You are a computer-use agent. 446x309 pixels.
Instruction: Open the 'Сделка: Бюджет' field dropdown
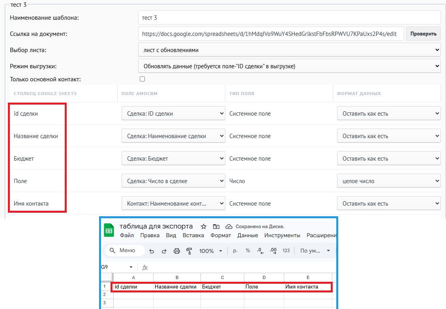tap(173, 159)
